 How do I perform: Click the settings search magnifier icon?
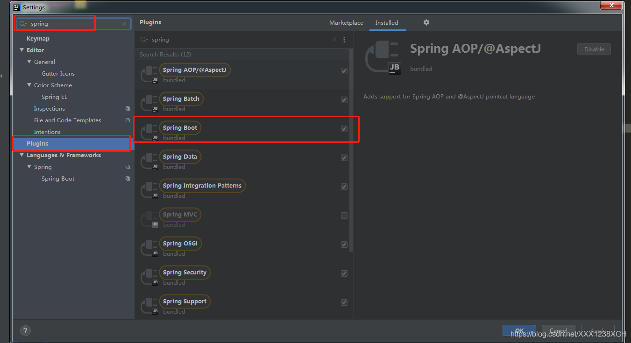click(23, 24)
